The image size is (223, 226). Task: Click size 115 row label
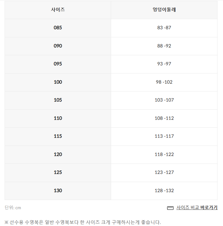click(x=58, y=136)
